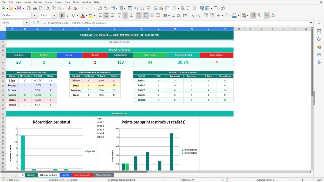Image resolution: width=324 pixels, height=182 pixels.
Task: Adjust the zoom slider in status bar
Action: coord(302,180)
